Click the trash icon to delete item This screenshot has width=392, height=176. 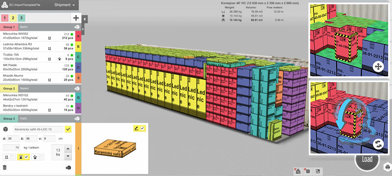(4, 167)
